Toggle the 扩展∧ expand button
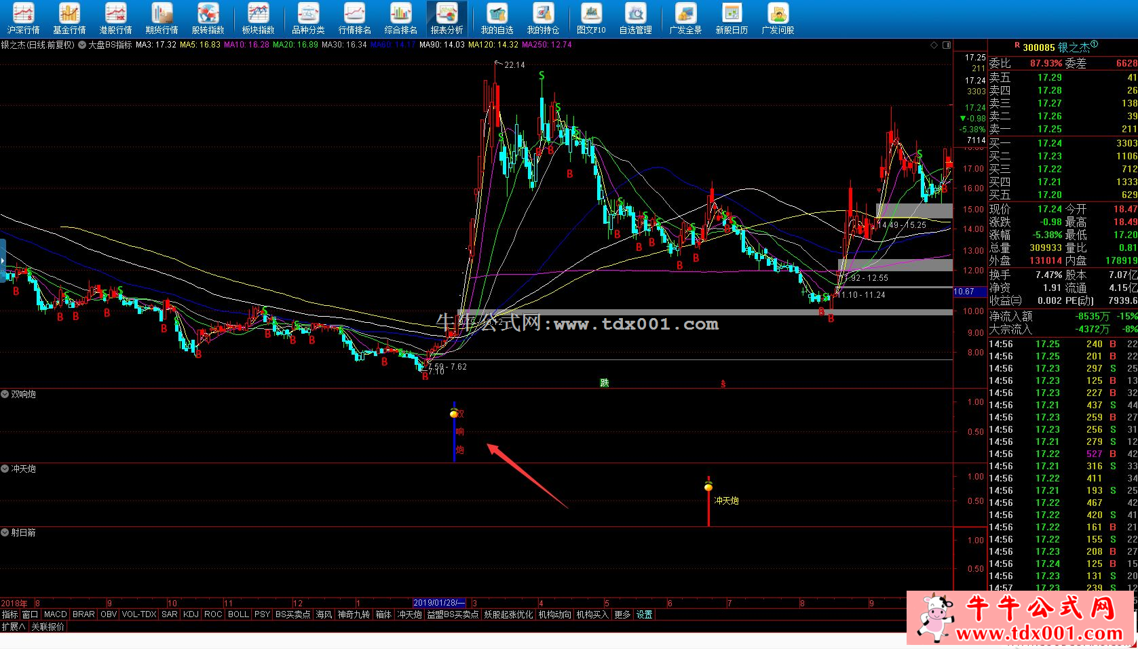Viewport: 1138px width, 649px height. [x=14, y=627]
